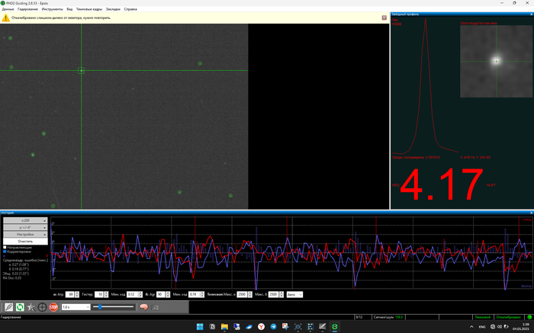Open advanced settings brain icon
This screenshot has width=534, height=333.
pos(143,307)
